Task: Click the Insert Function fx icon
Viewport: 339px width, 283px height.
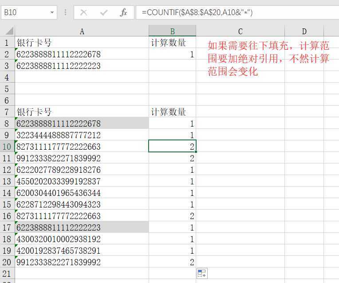Action: coord(123,12)
